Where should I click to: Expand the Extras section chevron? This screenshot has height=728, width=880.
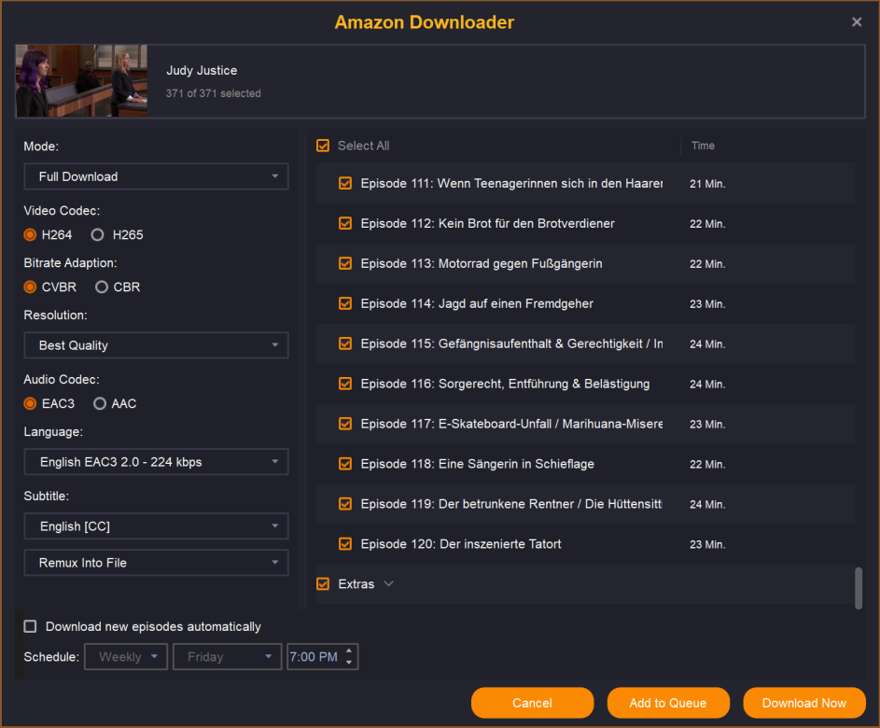389,584
